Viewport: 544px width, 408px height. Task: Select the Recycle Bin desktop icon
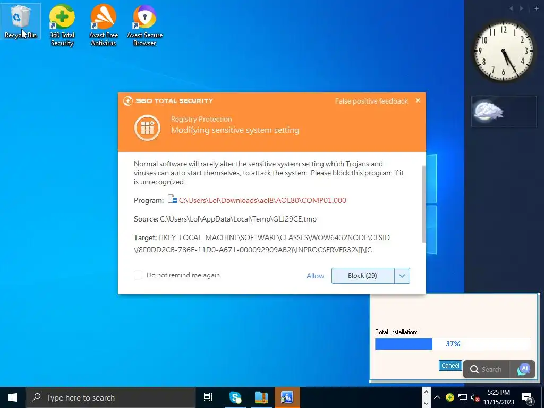(x=21, y=21)
